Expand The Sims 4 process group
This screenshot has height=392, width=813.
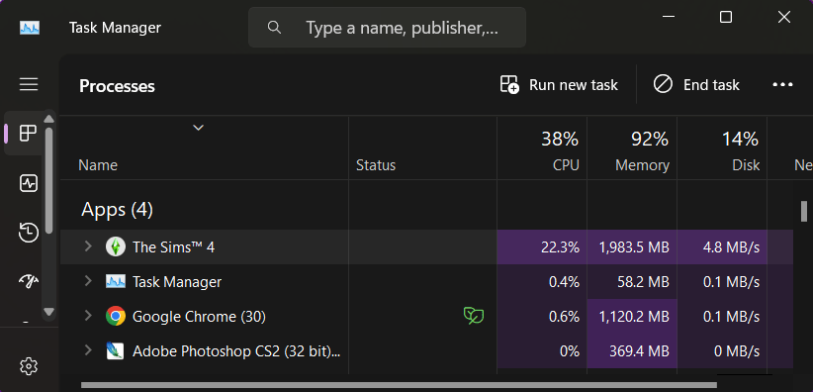pyautogui.click(x=88, y=246)
